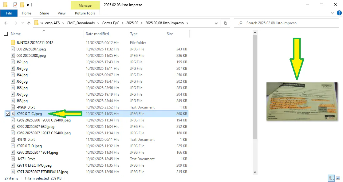
Task: Uncheck the K969 0 T-C.jpeg checkbox
Action: [8, 114]
